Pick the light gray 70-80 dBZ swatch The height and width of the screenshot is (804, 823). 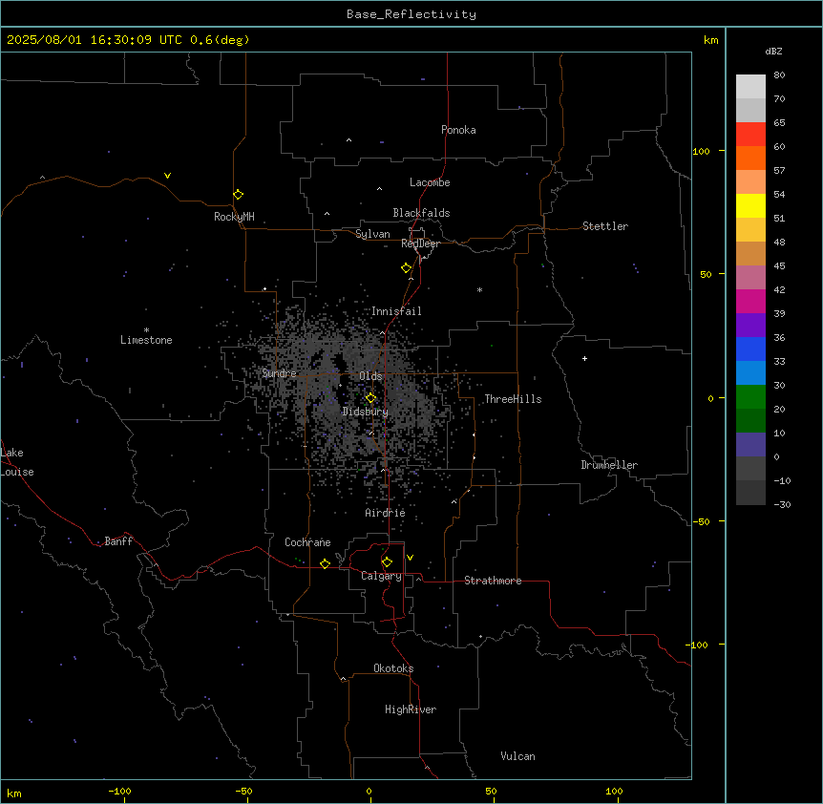[750, 87]
